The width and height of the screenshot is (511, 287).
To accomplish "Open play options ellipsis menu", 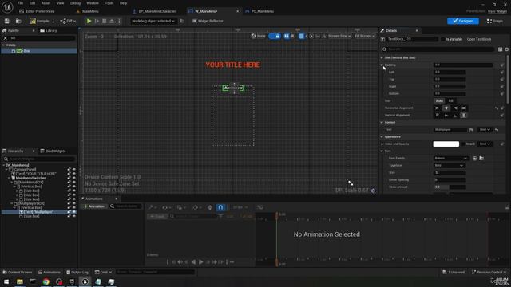I will point(119,21).
